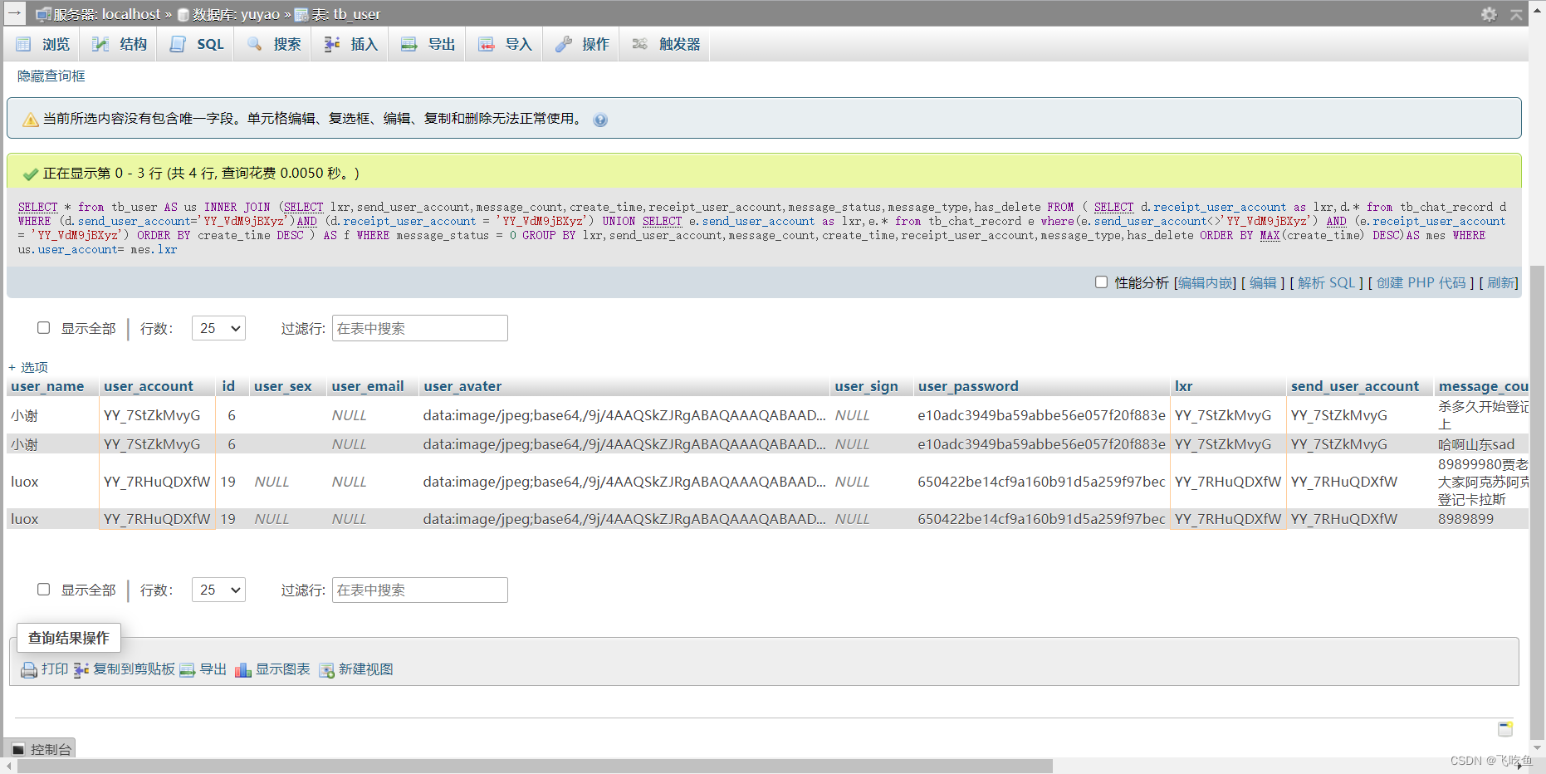Click the Search tab magnifier icon
The width and height of the screenshot is (1546, 774).
pyautogui.click(x=254, y=44)
